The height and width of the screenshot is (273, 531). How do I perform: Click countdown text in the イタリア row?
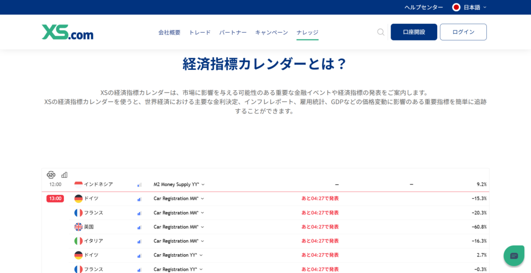coord(320,241)
